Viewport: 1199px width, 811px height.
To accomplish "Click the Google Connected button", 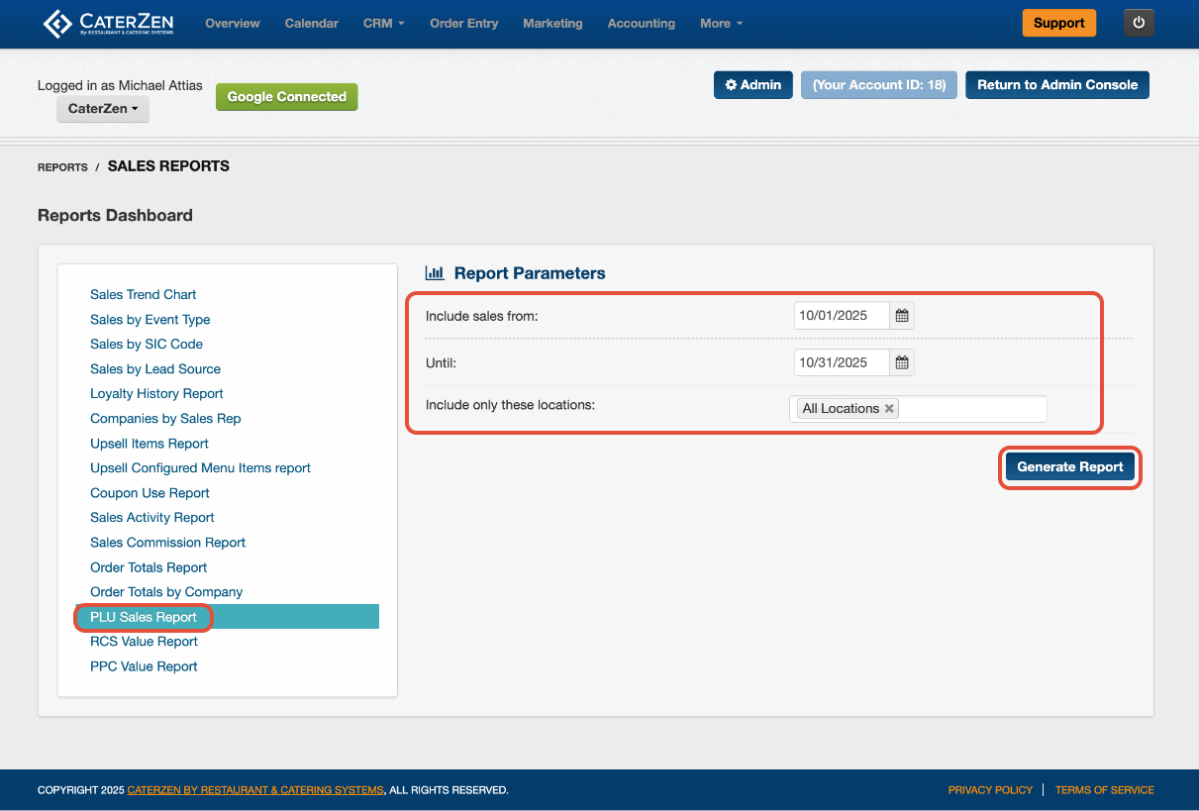I will click(x=287, y=97).
